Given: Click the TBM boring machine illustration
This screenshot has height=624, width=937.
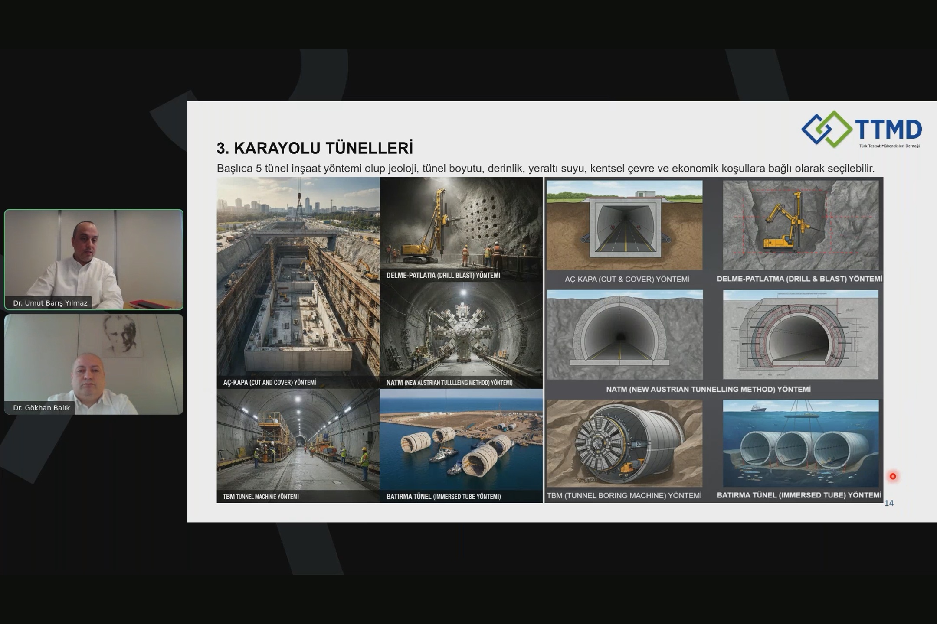Looking at the screenshot, I should click(x=624, y=443).
